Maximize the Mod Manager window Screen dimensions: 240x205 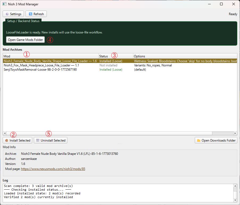coord(221,4)
